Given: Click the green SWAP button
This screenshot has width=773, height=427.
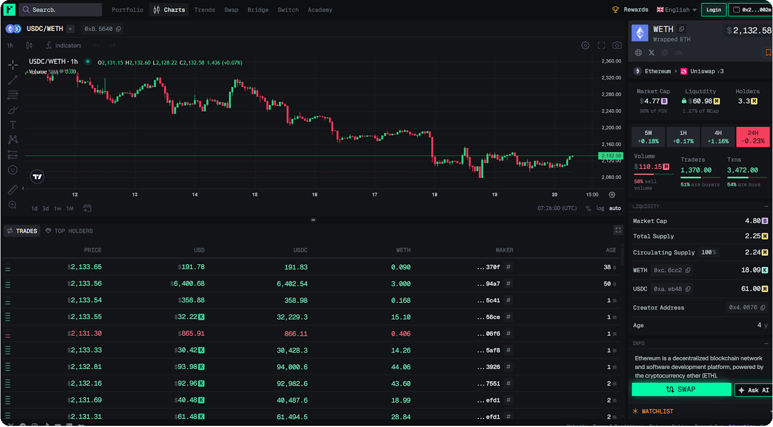Looking at the screenshot, I should [x=681, y=389].
